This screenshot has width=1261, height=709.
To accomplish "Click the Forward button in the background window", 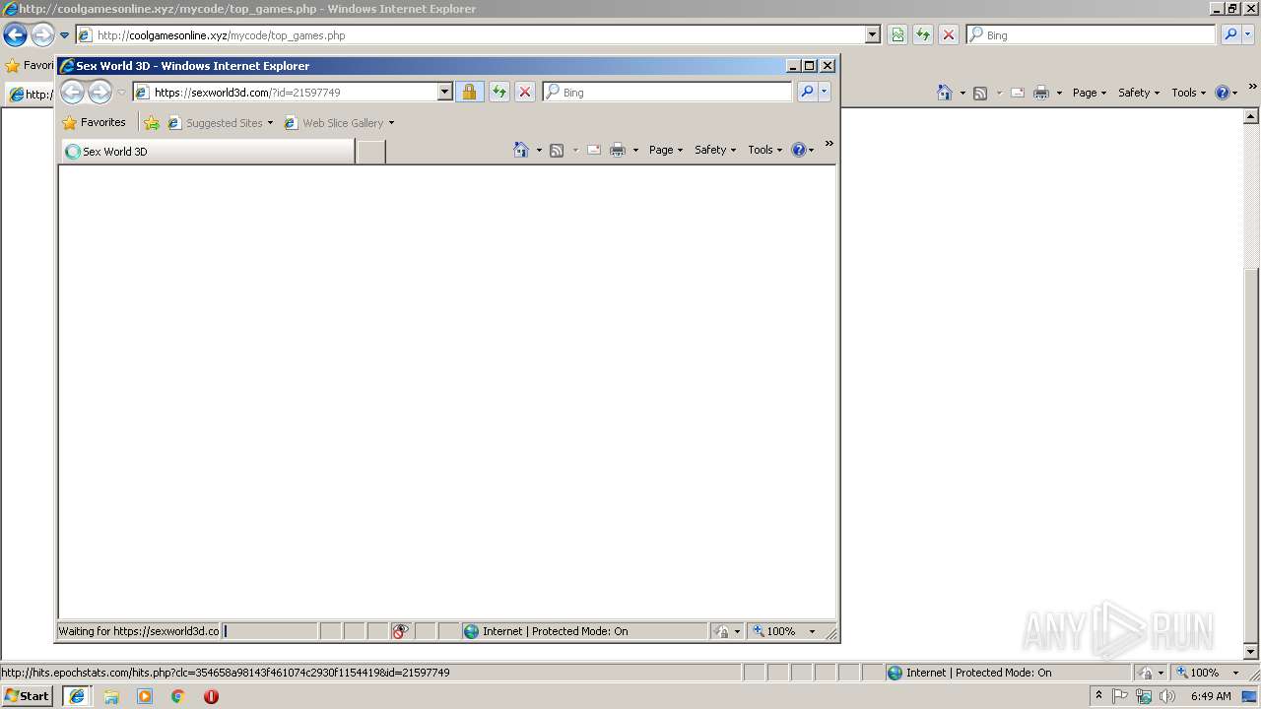I will (x=42, y=35).
